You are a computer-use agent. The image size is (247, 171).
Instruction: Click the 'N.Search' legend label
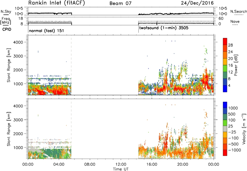point(238,11)
